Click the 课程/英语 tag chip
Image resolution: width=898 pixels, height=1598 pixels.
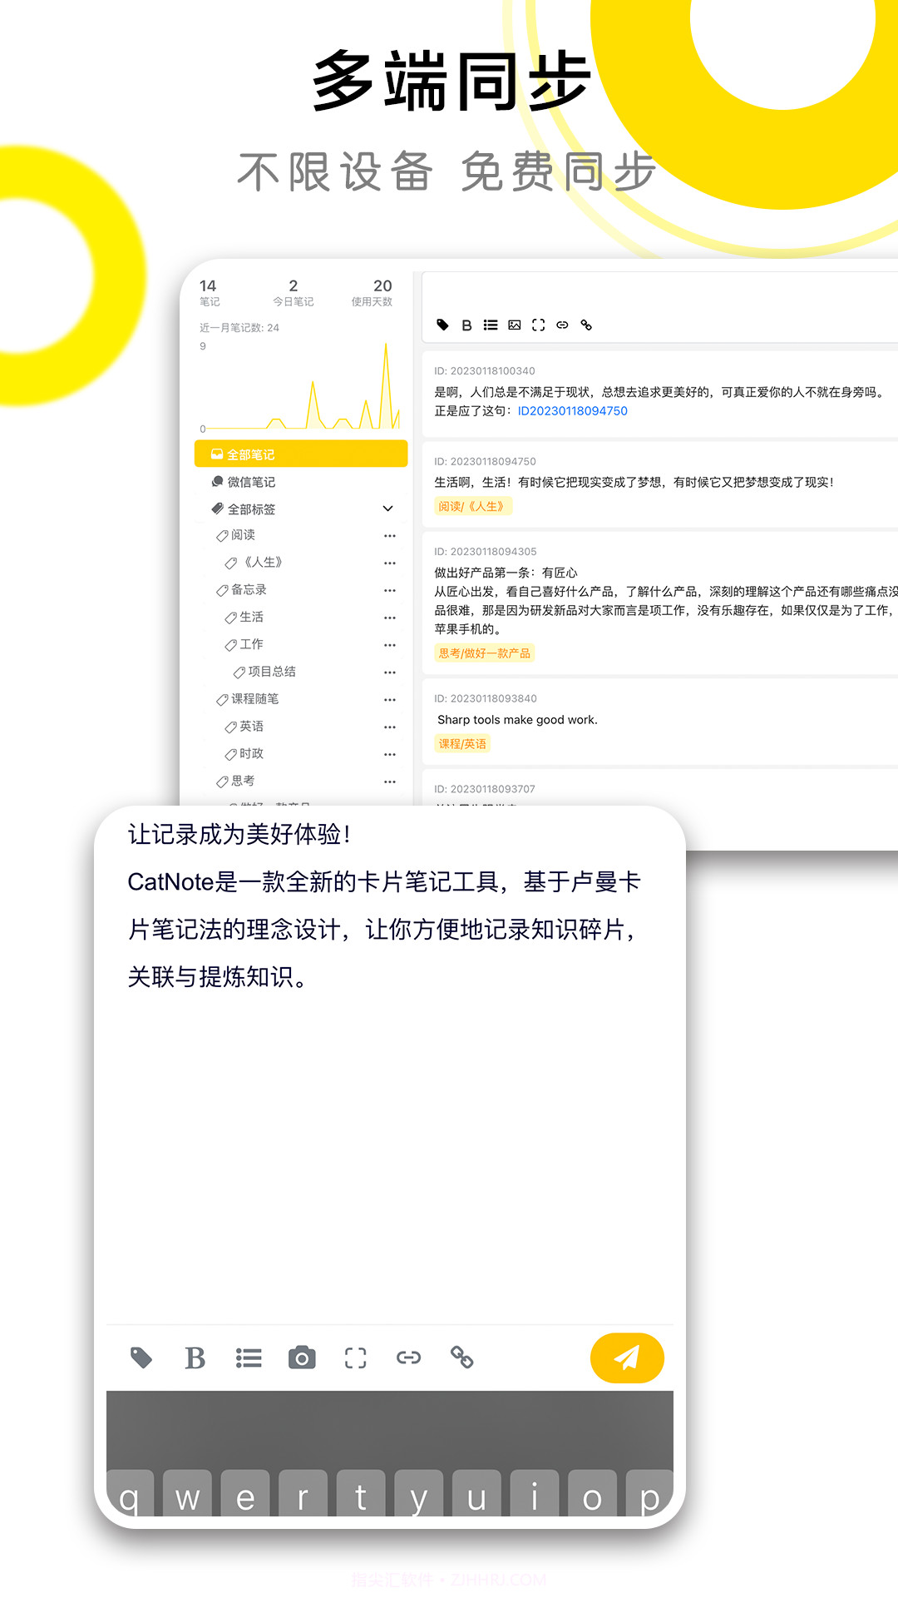pos(462,744)
